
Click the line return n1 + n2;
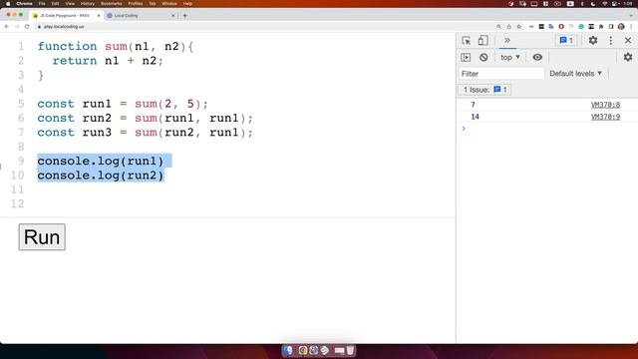pos(108,61)
